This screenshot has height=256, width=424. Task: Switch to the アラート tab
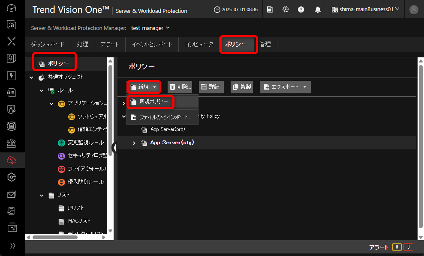coord(110,44)
